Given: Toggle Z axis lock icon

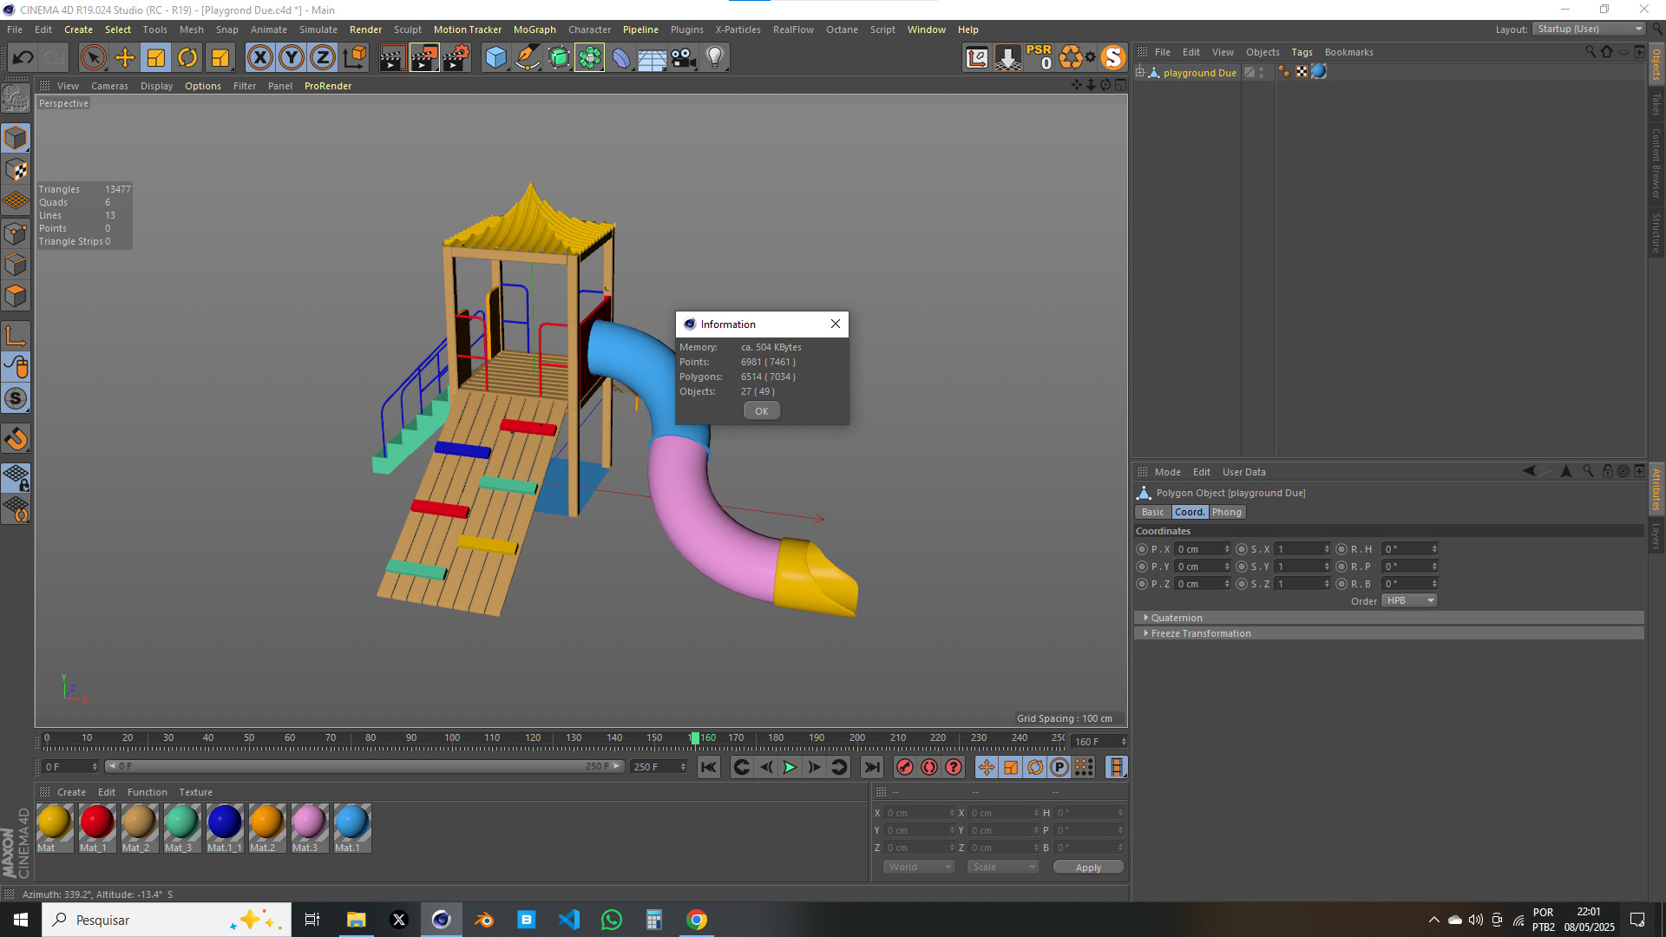Looking at the screenshot, I should coord(323,58).
